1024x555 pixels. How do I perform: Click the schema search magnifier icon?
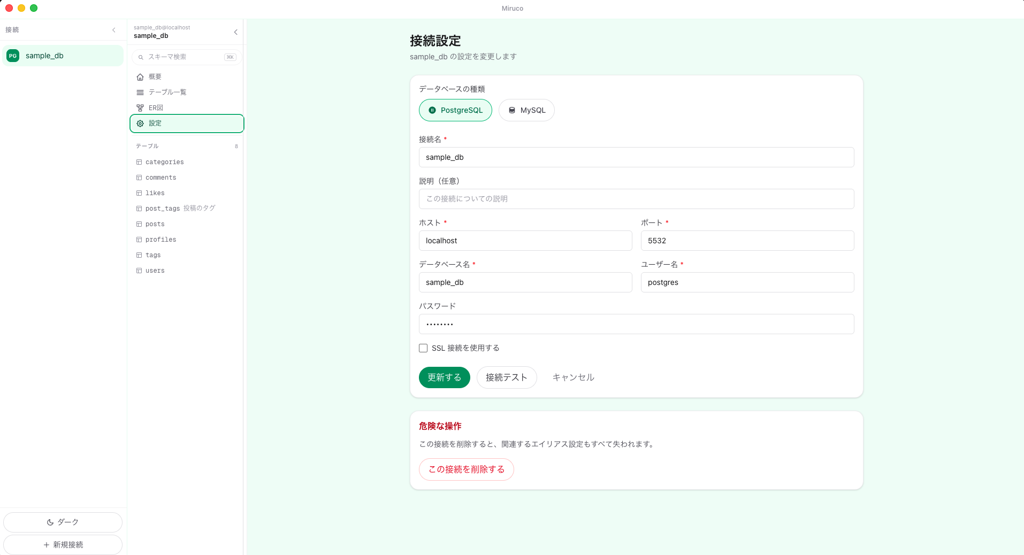(141, 57)
